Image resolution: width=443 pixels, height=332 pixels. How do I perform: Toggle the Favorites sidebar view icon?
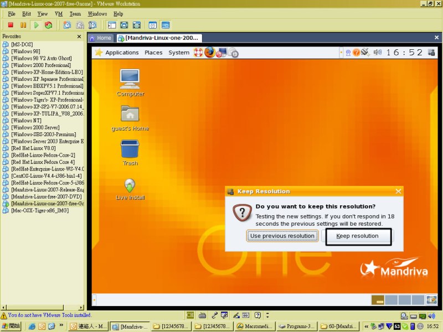pos(112,25)
